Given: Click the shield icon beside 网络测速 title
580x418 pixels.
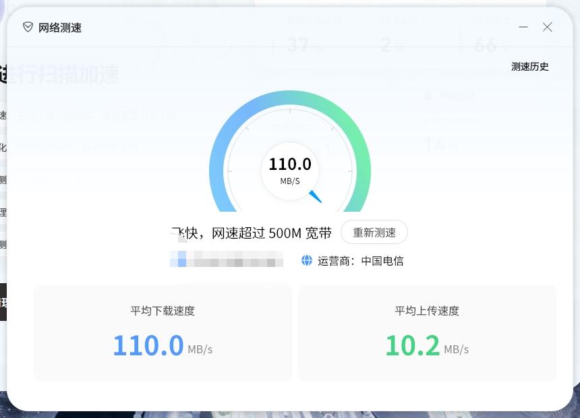Looking at the screenshot, I should (28, 27).
